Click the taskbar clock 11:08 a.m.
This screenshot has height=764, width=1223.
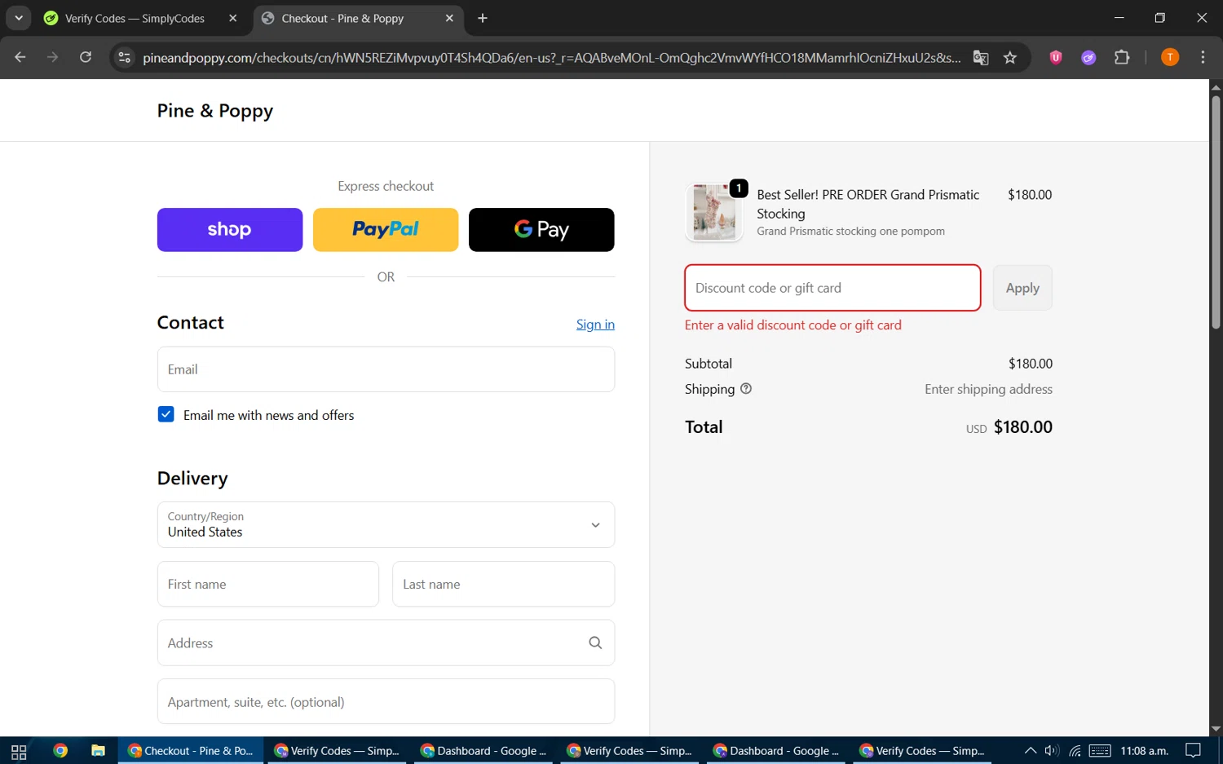point(1145,751)
